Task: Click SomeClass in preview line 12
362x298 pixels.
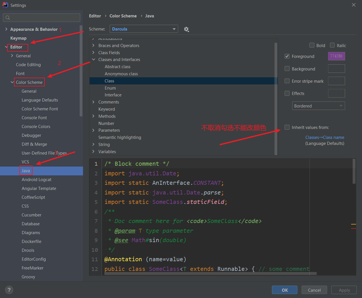Action: pos(164,269)
